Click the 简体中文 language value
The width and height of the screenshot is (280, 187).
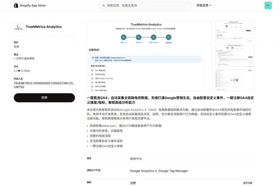click(x=136, y=159)
